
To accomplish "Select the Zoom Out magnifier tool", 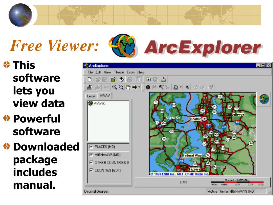I will coord(121,87).
